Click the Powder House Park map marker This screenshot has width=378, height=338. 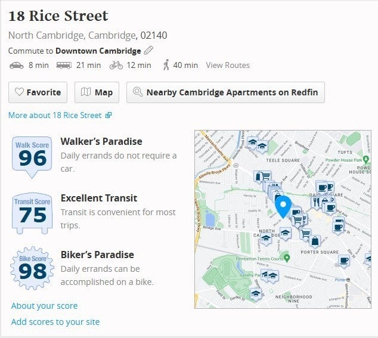coord(366,159)
